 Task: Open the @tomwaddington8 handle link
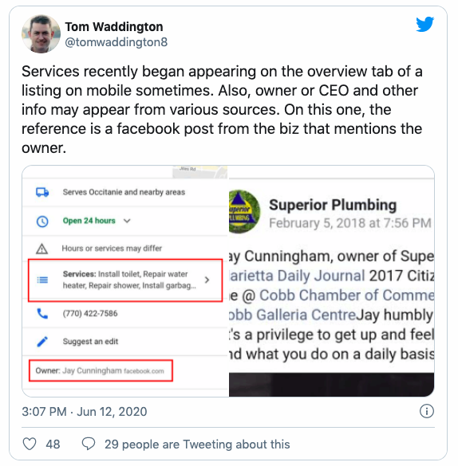click(x=116, y=42)
